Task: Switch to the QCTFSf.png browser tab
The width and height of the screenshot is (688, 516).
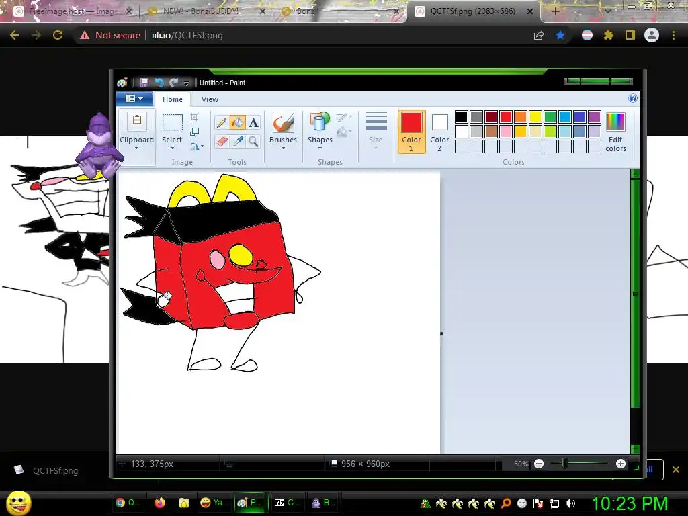Action: 474,11
